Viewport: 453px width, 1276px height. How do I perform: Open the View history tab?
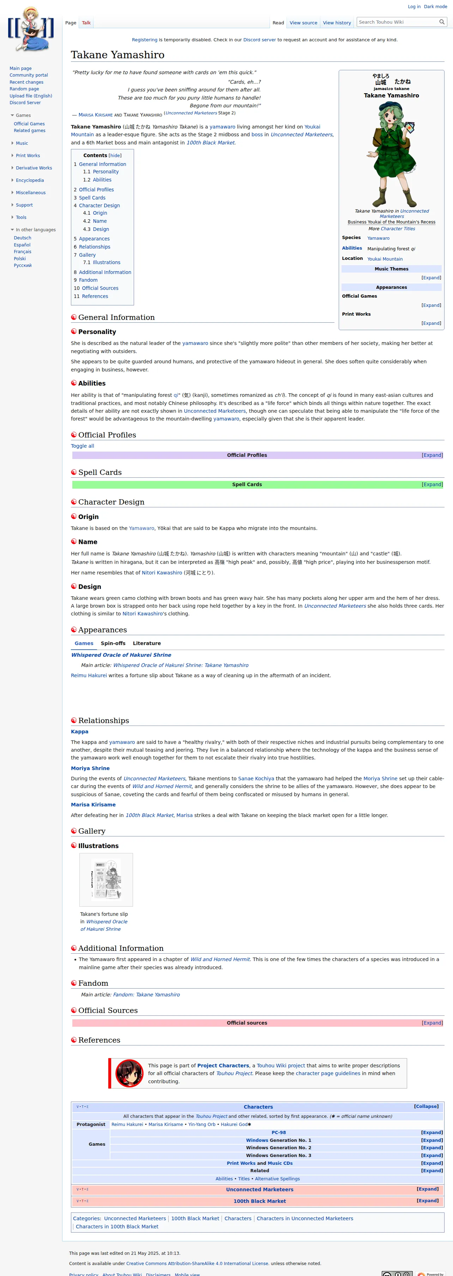click(337, 23)
